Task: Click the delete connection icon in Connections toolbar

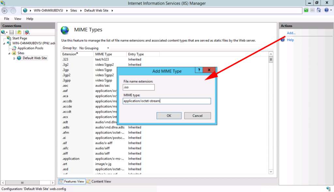Action: coord(27,32)
